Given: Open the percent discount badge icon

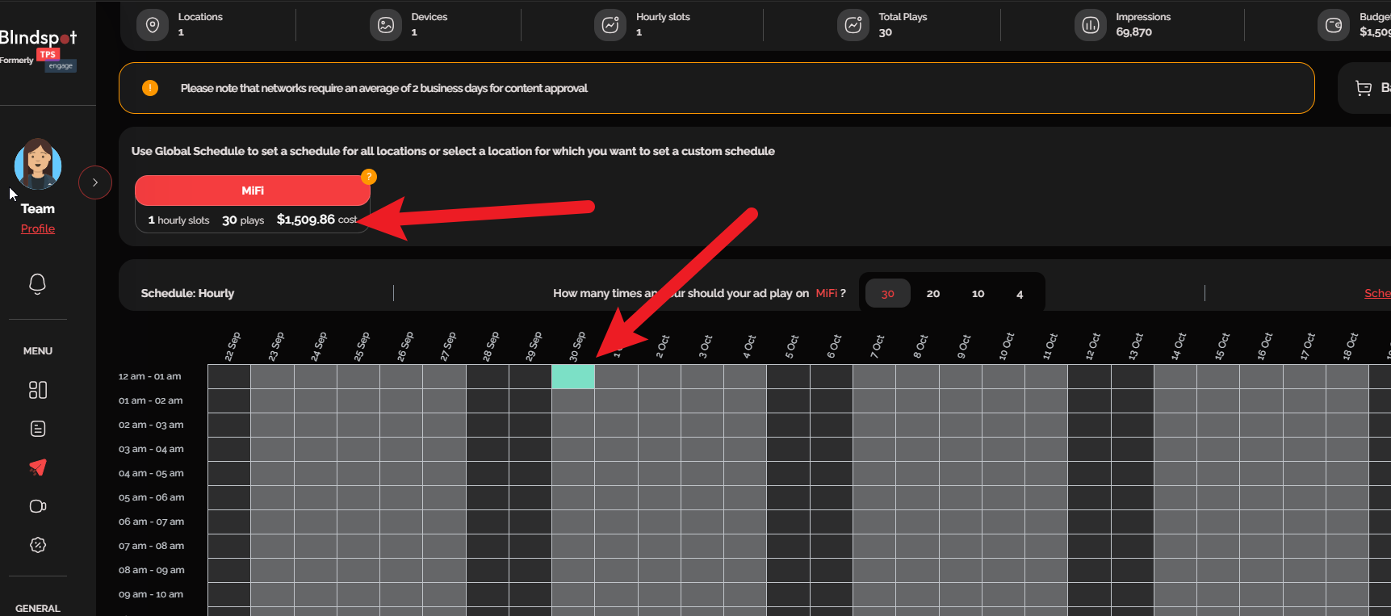Looking at the screenshot, I should pos(37,545).
